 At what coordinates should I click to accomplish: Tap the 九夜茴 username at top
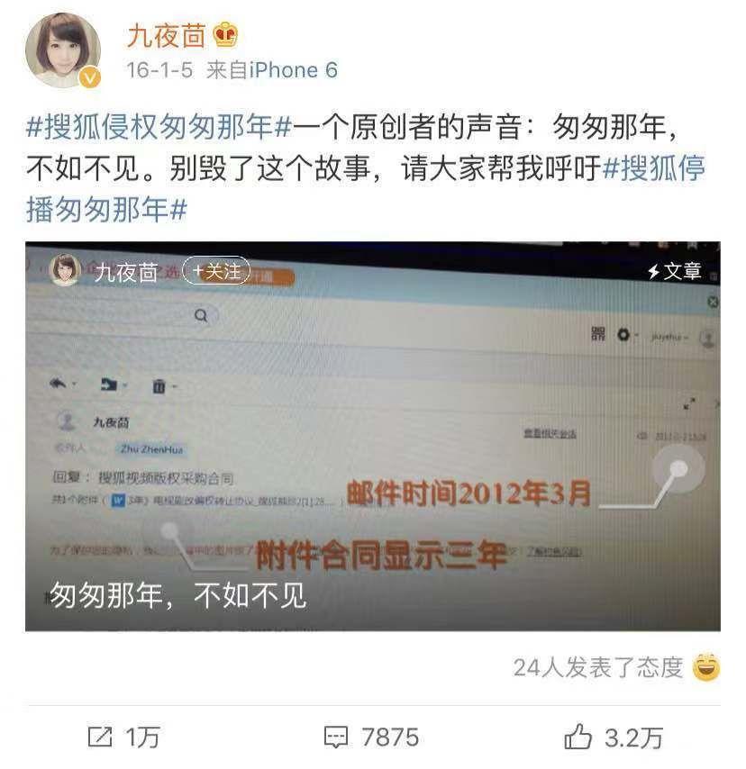click(x=166, y=36)
